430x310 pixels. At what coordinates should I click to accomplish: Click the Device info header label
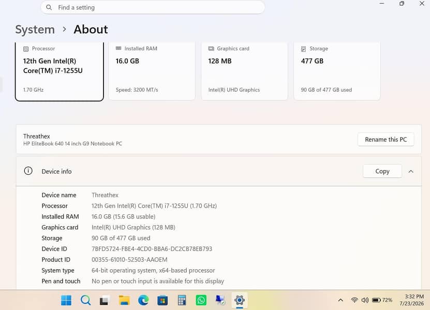[56, 172]
